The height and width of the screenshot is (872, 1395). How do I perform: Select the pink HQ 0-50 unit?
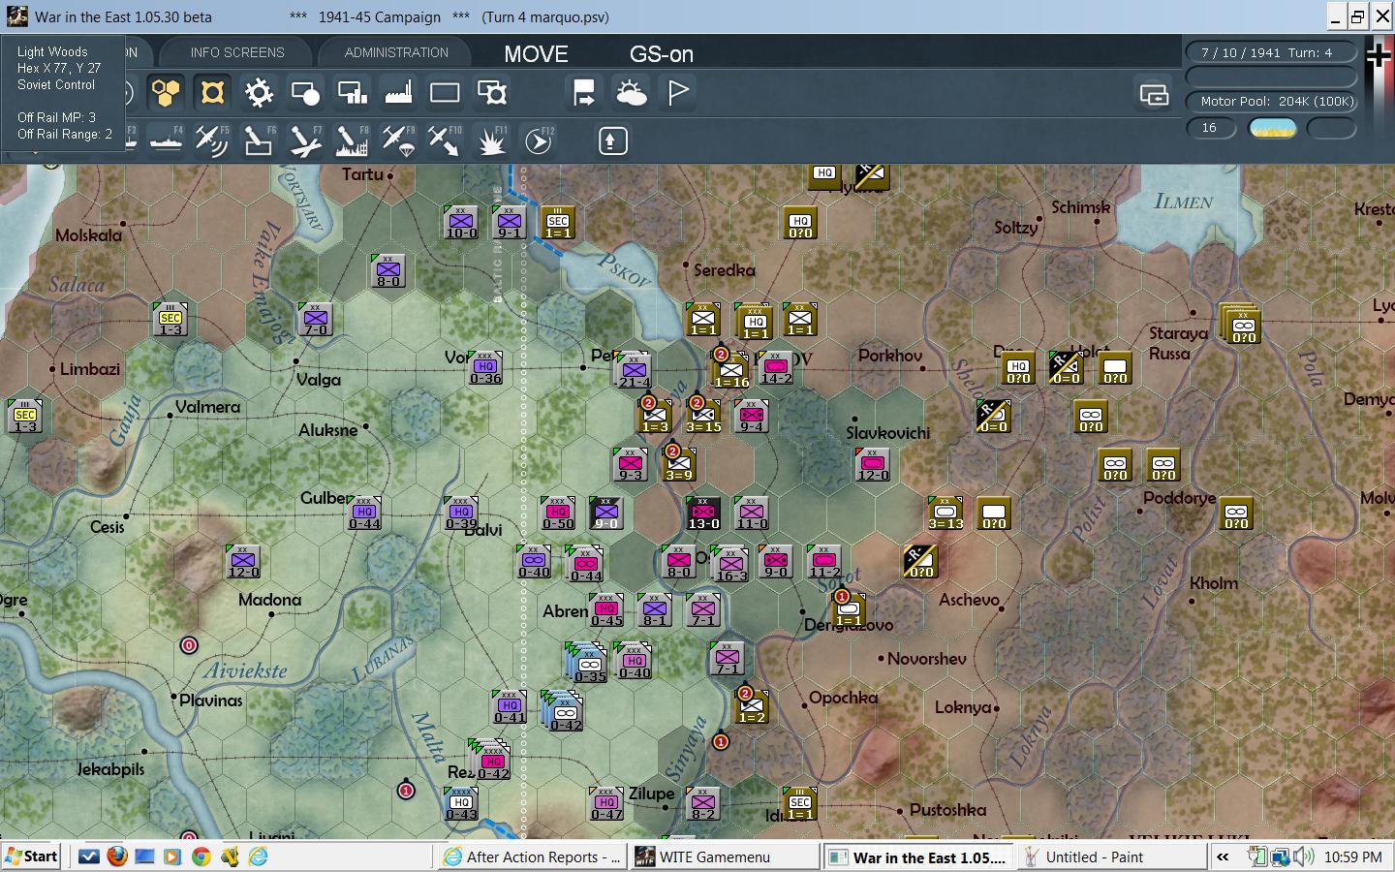[558, 514]
